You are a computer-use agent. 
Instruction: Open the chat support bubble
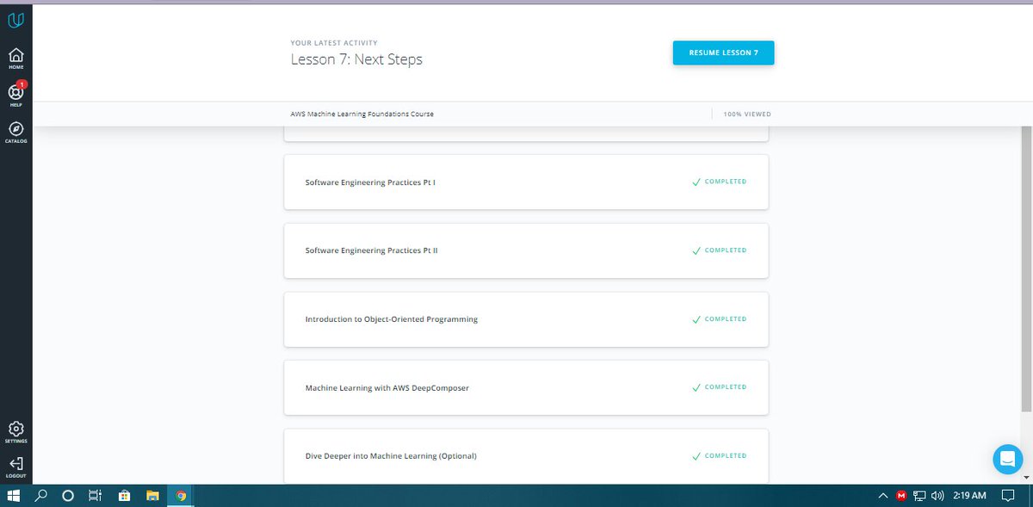(1007, 460)
